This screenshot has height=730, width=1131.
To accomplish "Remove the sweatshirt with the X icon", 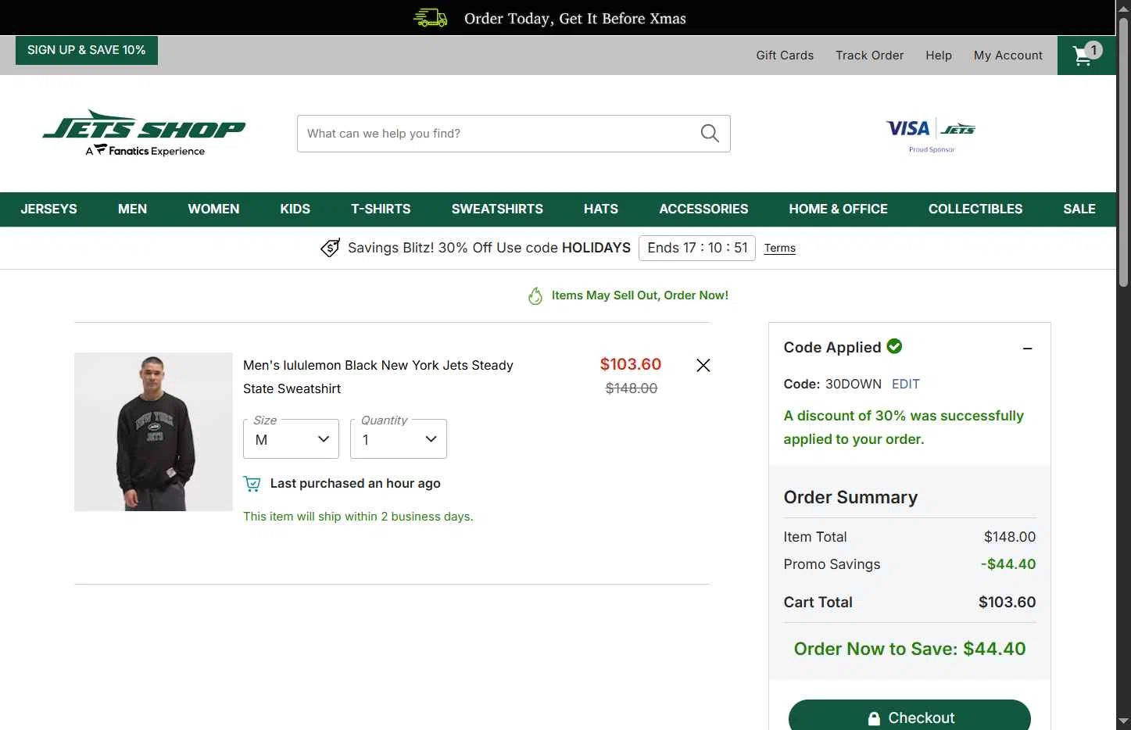I will tap(703, 365).
